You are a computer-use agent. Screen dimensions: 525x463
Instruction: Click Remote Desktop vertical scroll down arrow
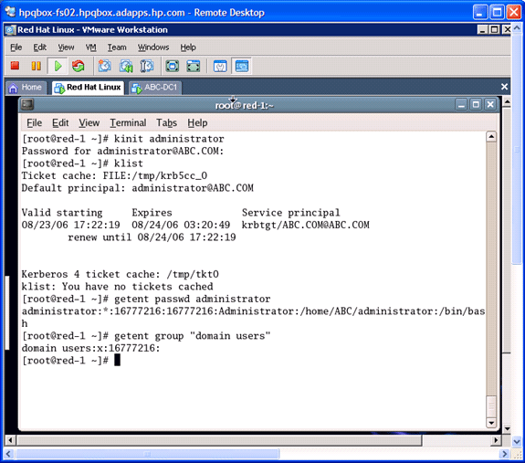517,442
